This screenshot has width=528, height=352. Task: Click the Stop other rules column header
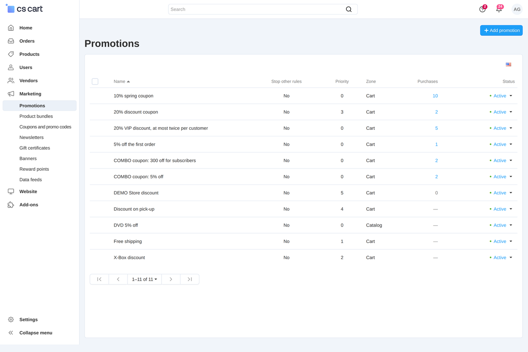pyautogui.click(x=286, y=81)
